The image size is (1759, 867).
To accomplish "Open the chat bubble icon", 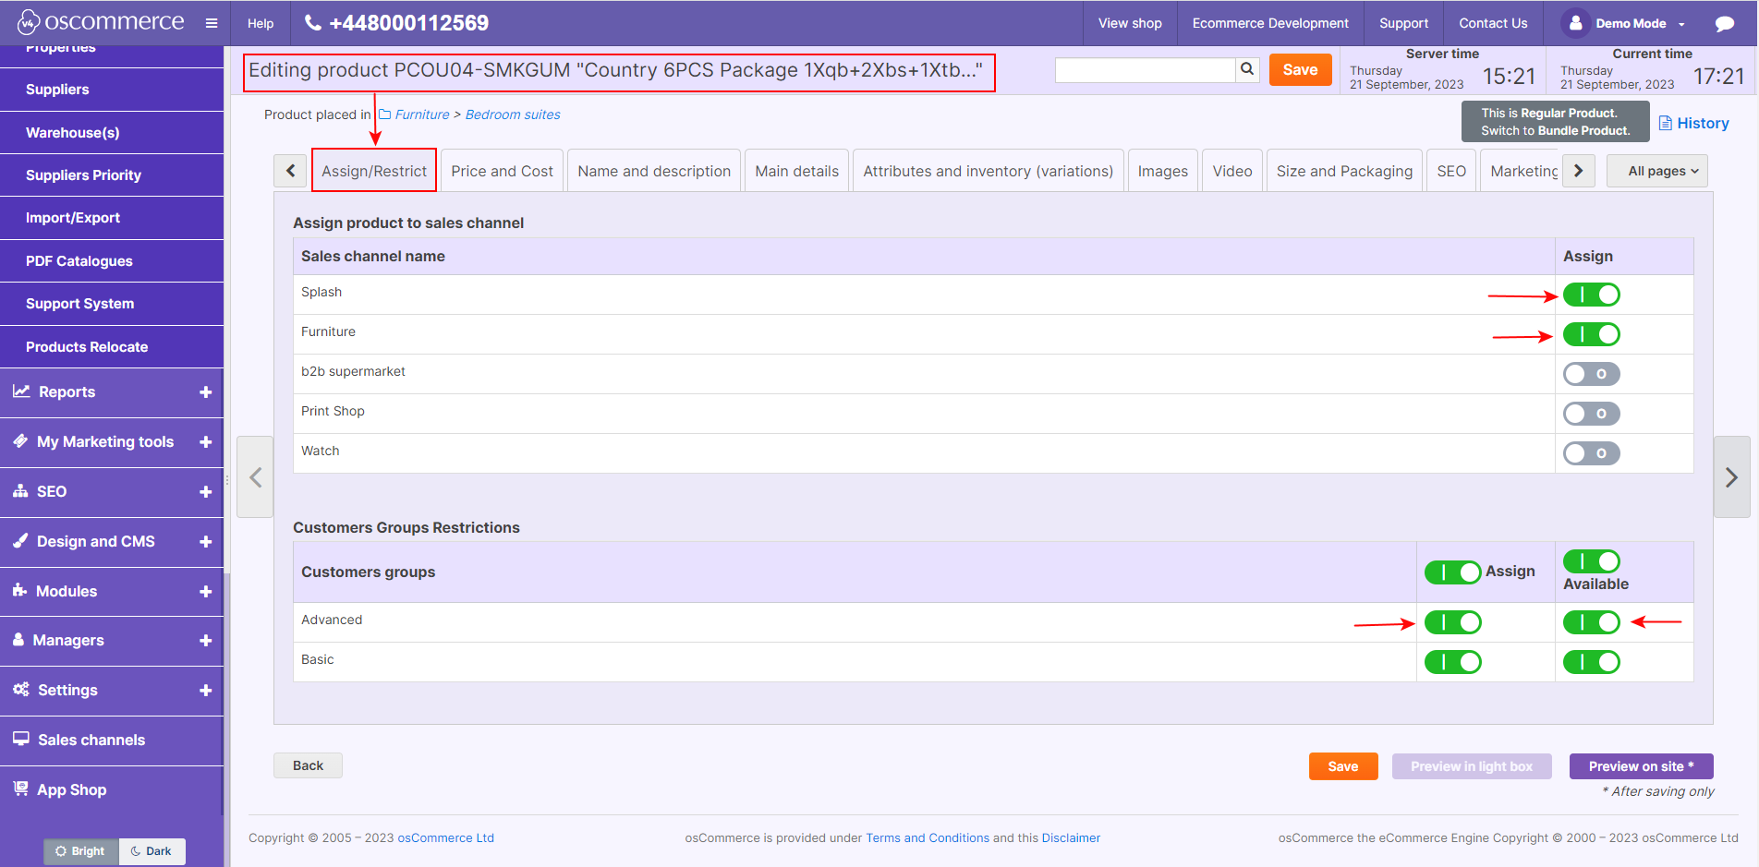I will pyautogui.click(x=1724, y=23).
